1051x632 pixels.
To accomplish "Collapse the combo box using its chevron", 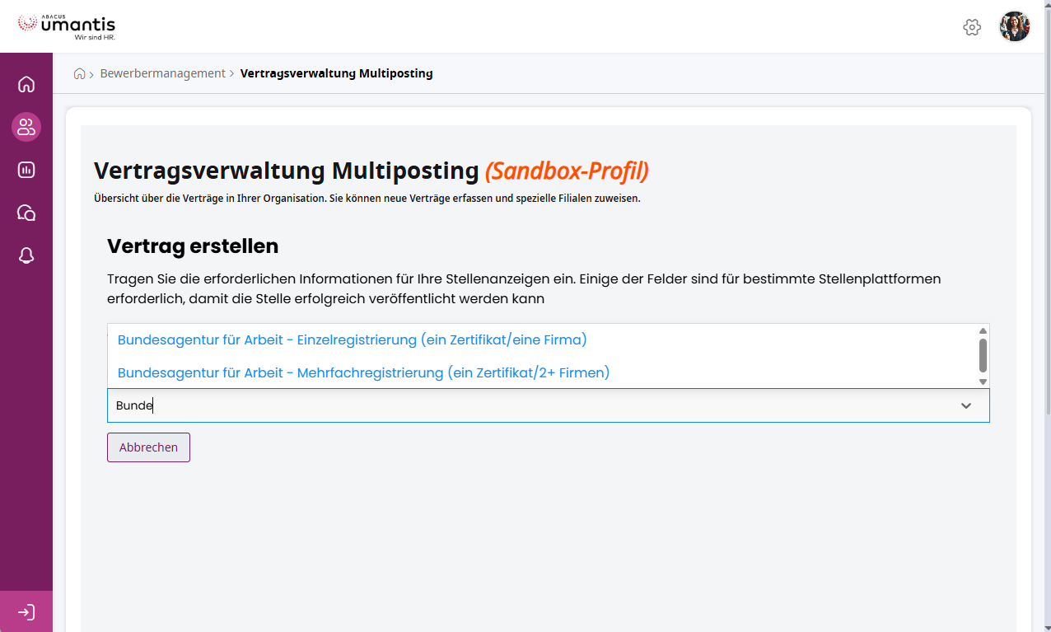I will click(x=966, y=405).
